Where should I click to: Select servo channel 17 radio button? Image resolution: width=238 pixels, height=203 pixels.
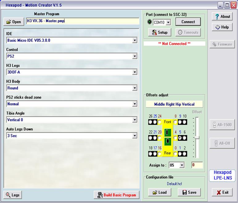[155, 154]
